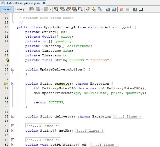Stop macro recording with square icon

coord(127,9)
